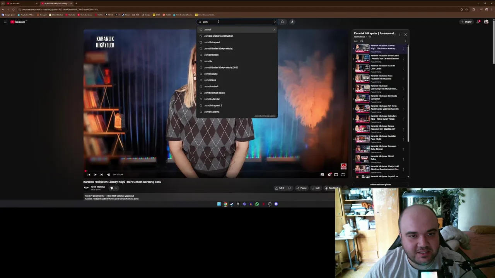Pick "zombi mahalli" suggestion

[237, 86]
